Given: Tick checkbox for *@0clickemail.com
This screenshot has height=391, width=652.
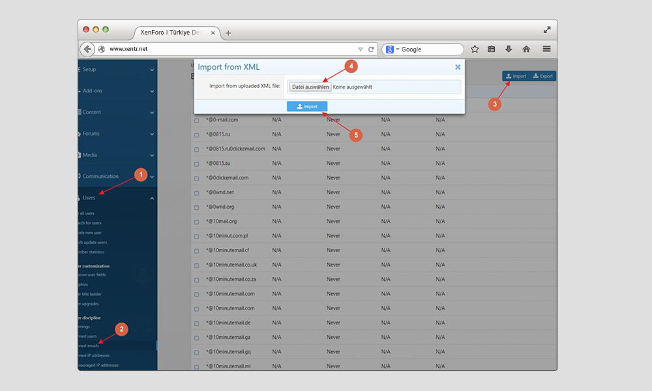Looking at the screenshot, I should coord(197,179).
